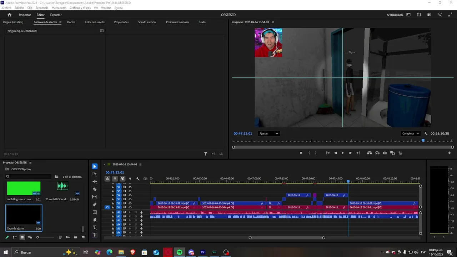Click the Quick Export share icon
457x257 pixels.
pos(419,15)
